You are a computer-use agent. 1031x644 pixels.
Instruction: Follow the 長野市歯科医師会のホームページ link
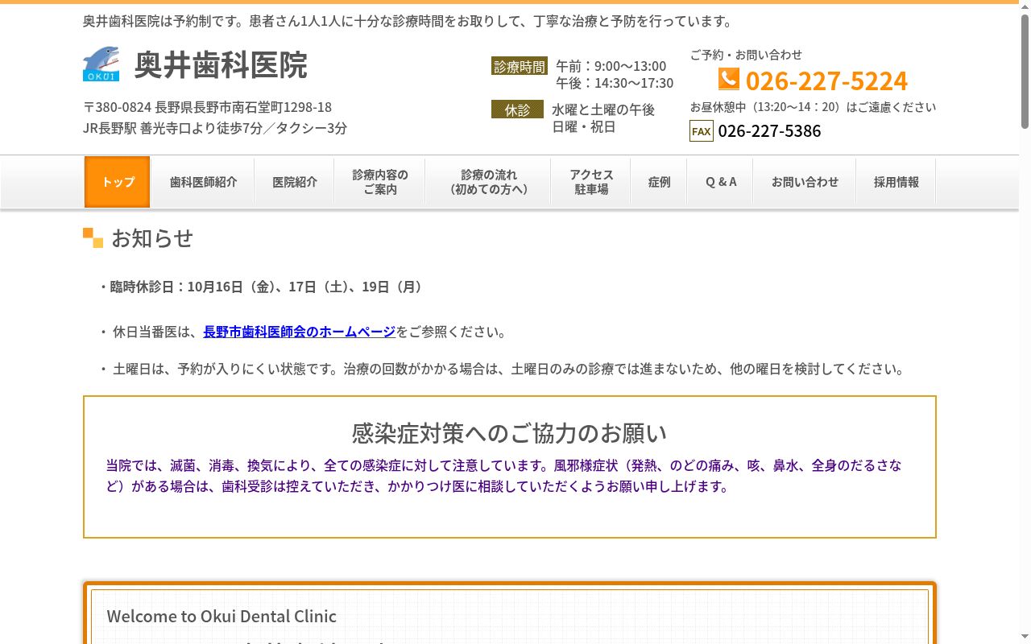pos(300,332)
